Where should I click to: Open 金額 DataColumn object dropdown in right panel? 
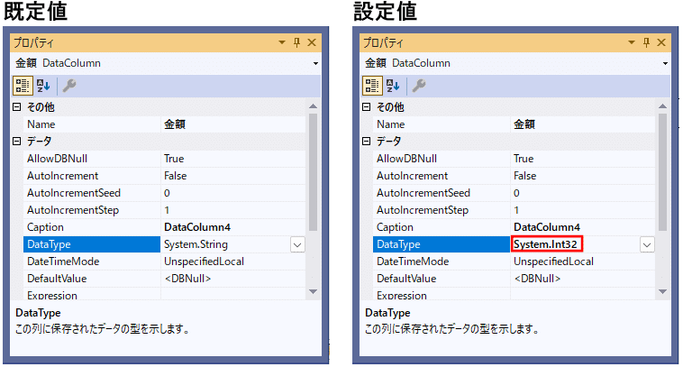tap(665, 64)
